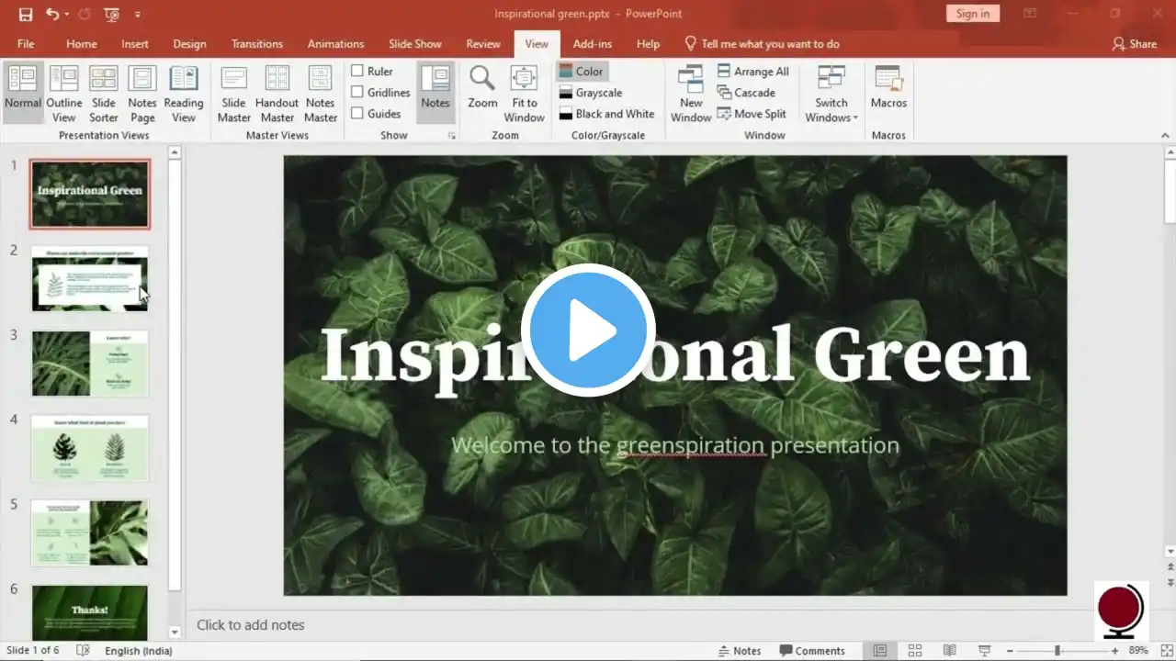Fit the slide to the window
Image resolution: width=1176 pixels, height=661 pixels.
point(525,92)
